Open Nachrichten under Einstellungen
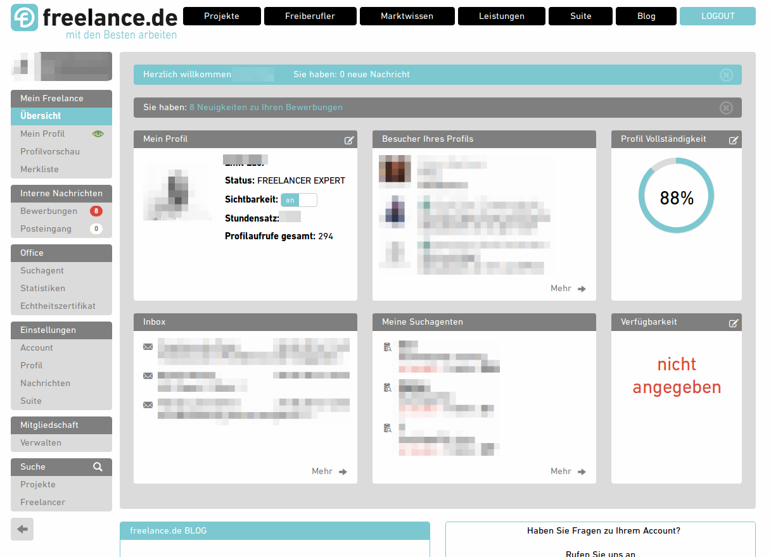The image size is (771, 557). coord(45,383)
